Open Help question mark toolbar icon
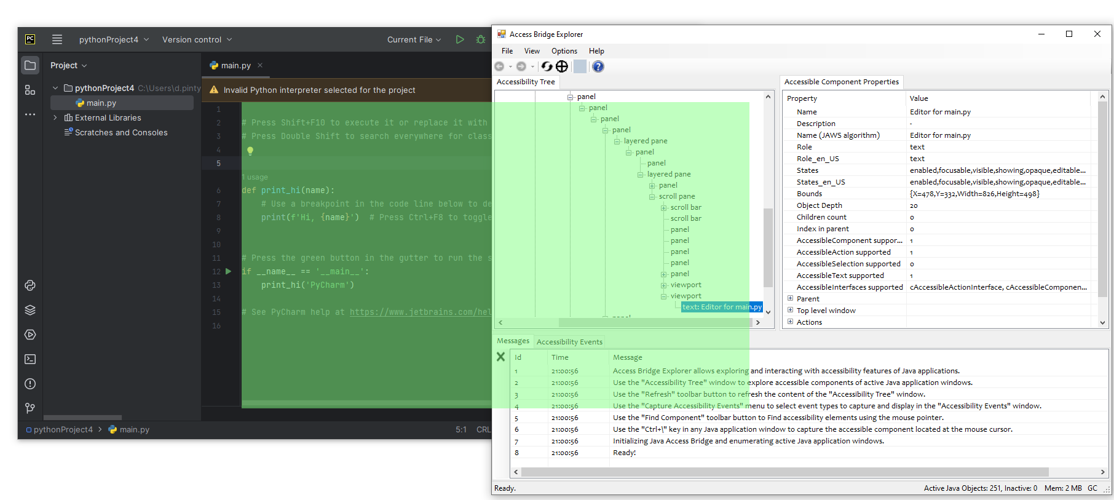This screenshot has width=1114, height=500. coord(598,66)
